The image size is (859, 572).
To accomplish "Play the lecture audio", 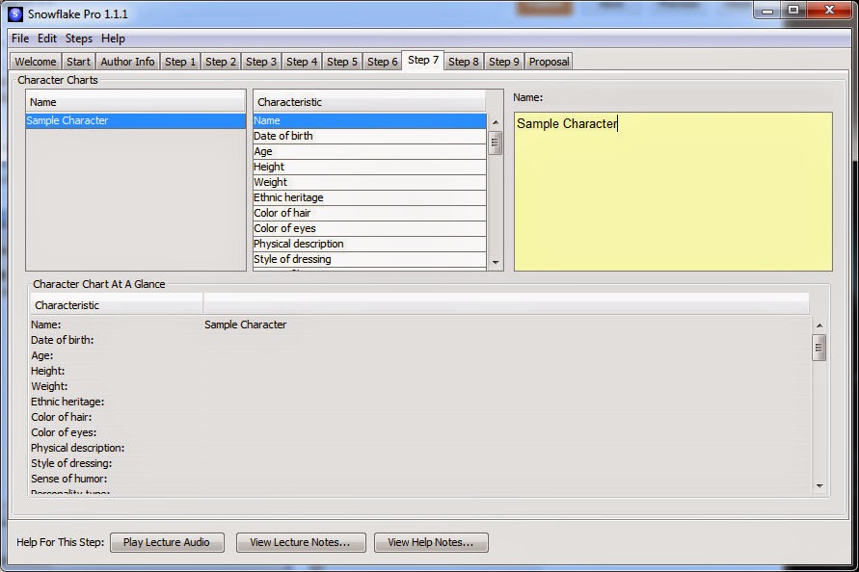I will (x=167, y=542).
